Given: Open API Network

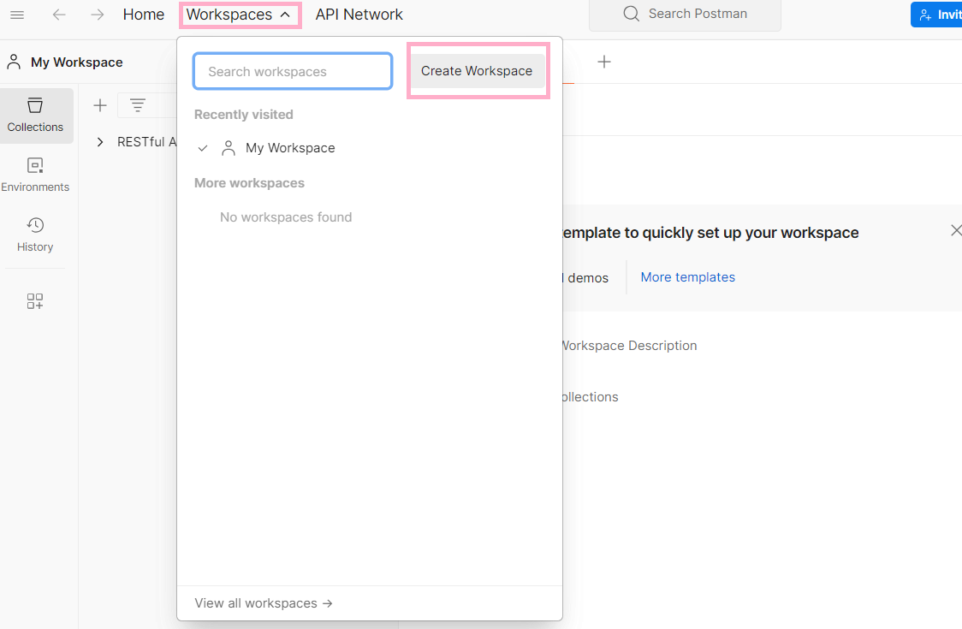Looking at the screenshot, I should tap(359, 15).
